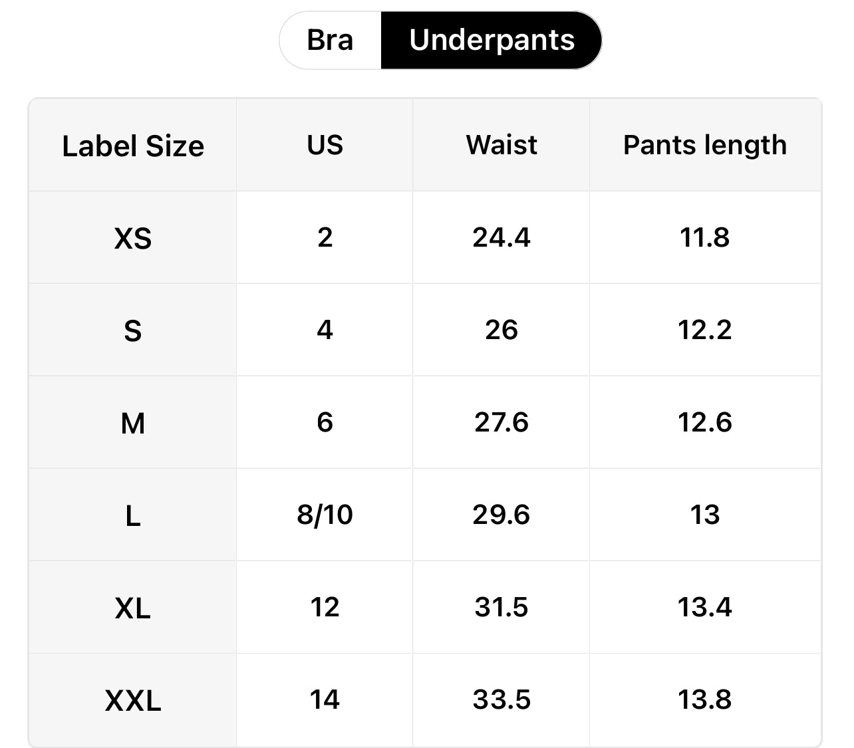
Task: Select the XL label size cell
Action: click(133, 608)
